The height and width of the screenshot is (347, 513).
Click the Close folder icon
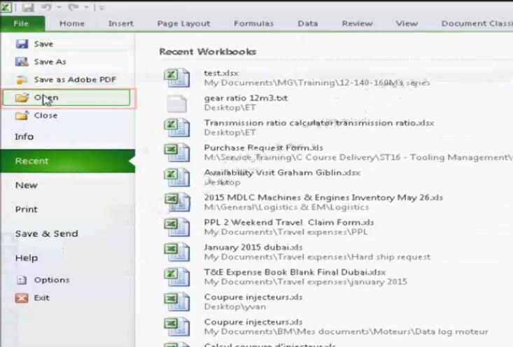(x=22, y=115)
